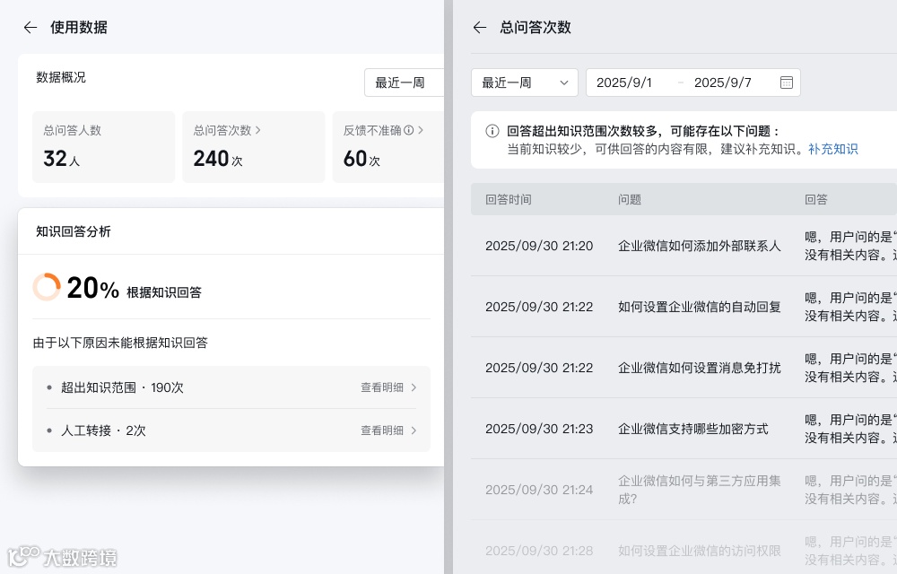Select row 企业微信支持哪些加密方式
Image resolution: width=897 pixels, height=574 pixels.
(684, 429)
